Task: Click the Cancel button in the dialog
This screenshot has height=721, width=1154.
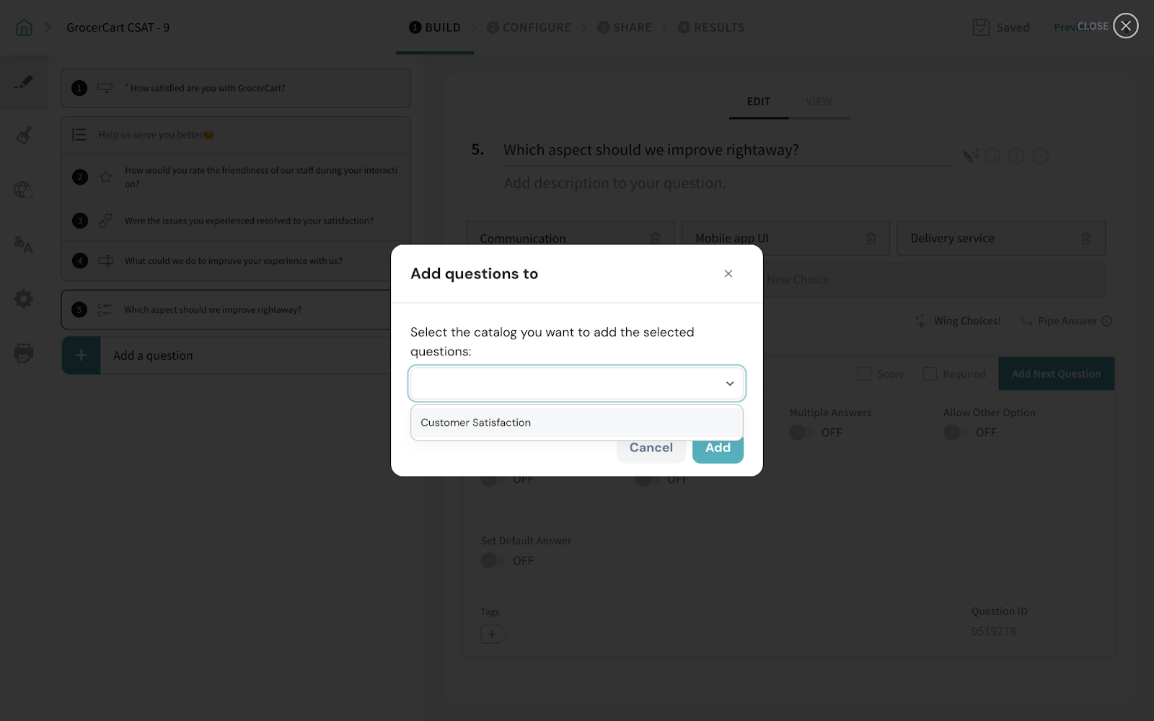Action: tap(651, 448)
